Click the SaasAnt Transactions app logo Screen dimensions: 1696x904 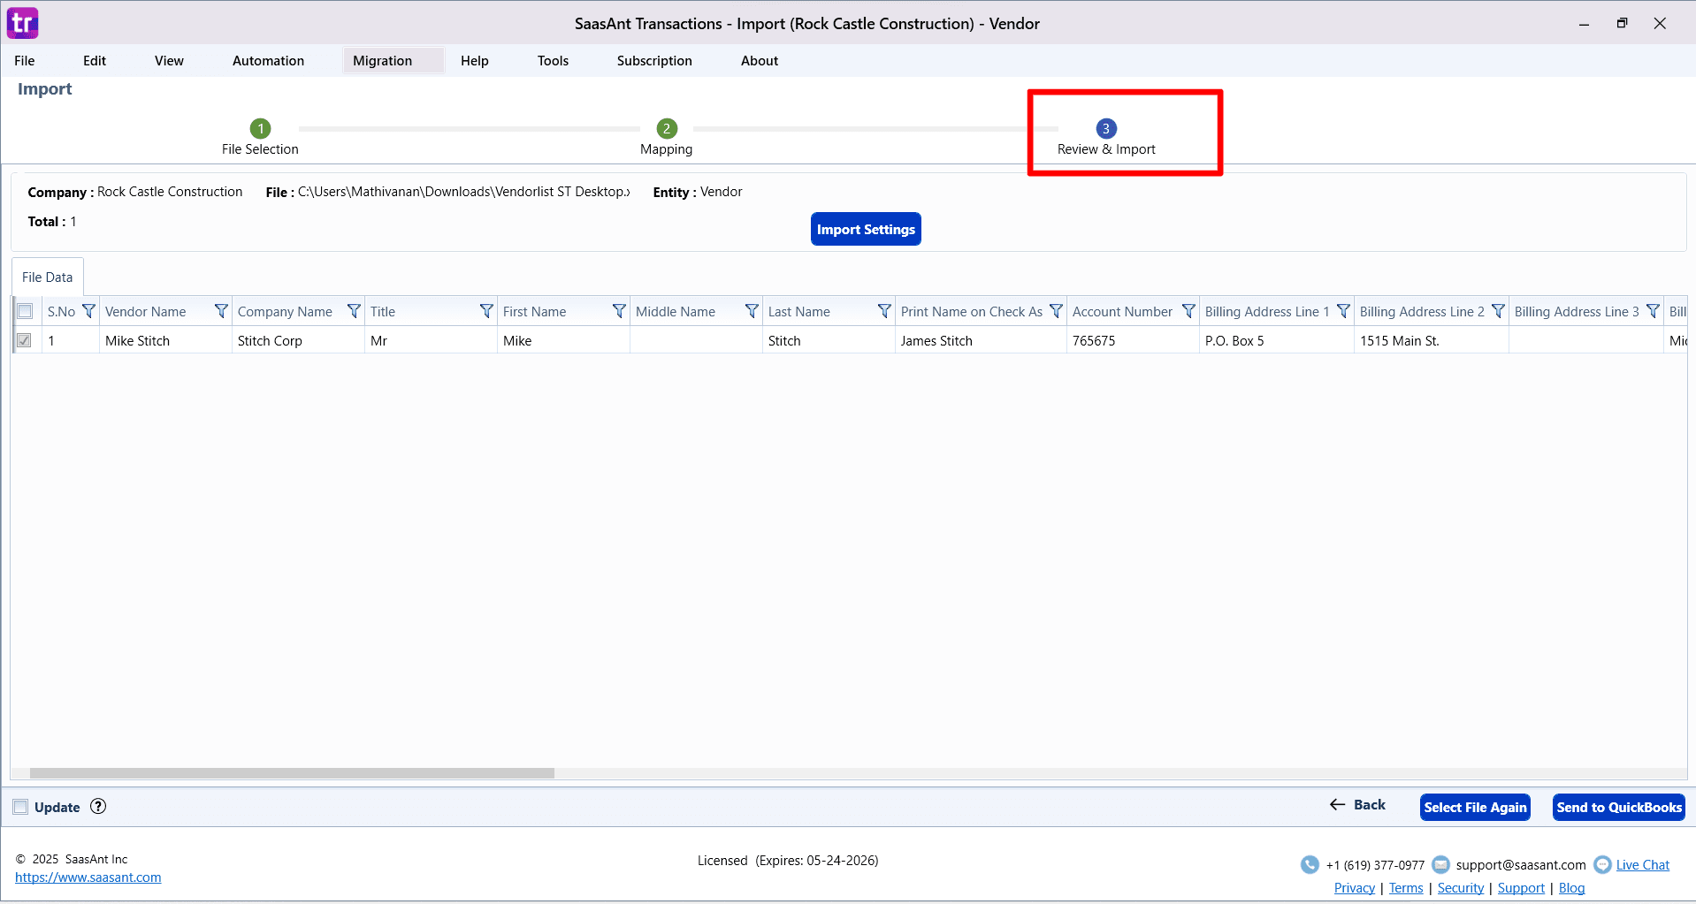tap(22, 23)
